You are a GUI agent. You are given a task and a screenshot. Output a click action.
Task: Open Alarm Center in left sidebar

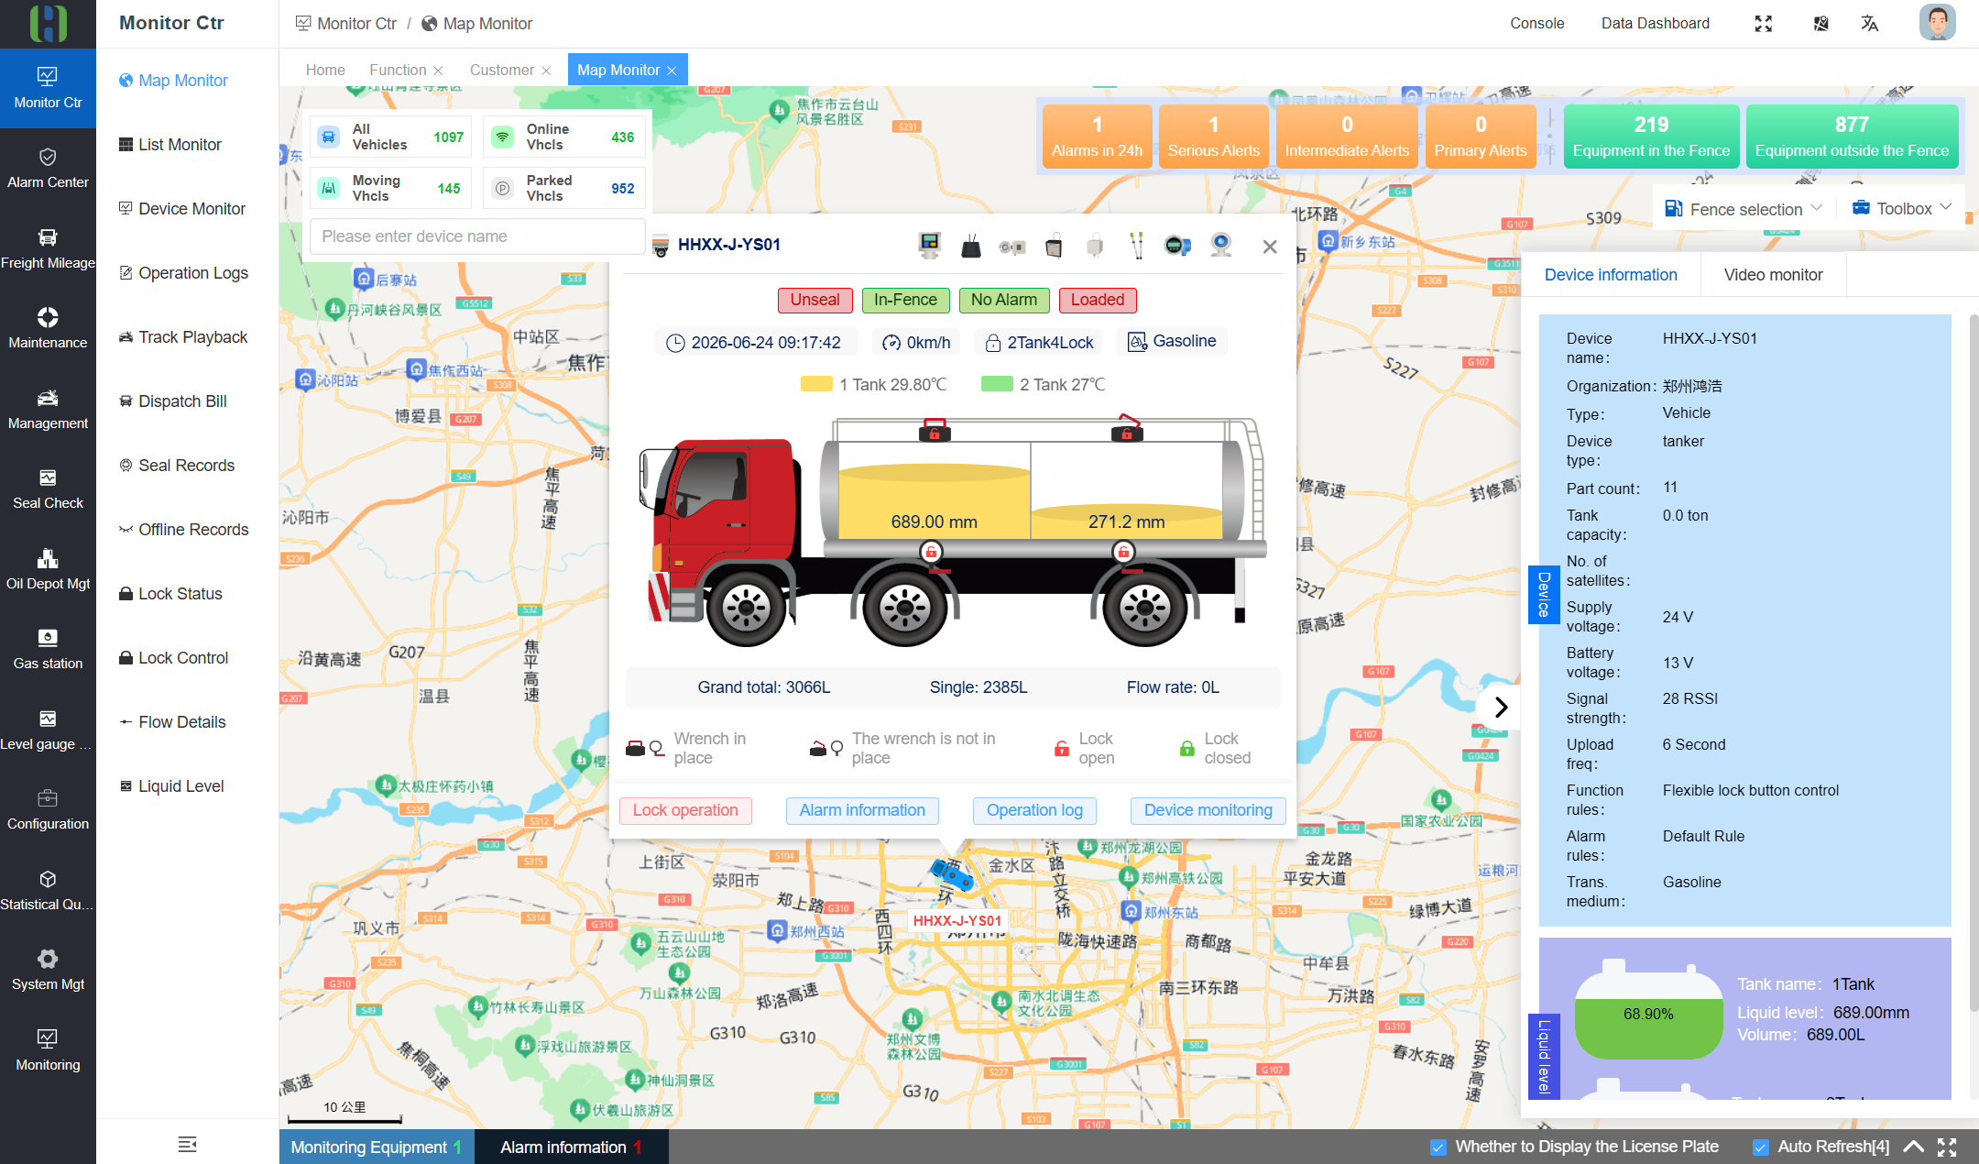48,169
